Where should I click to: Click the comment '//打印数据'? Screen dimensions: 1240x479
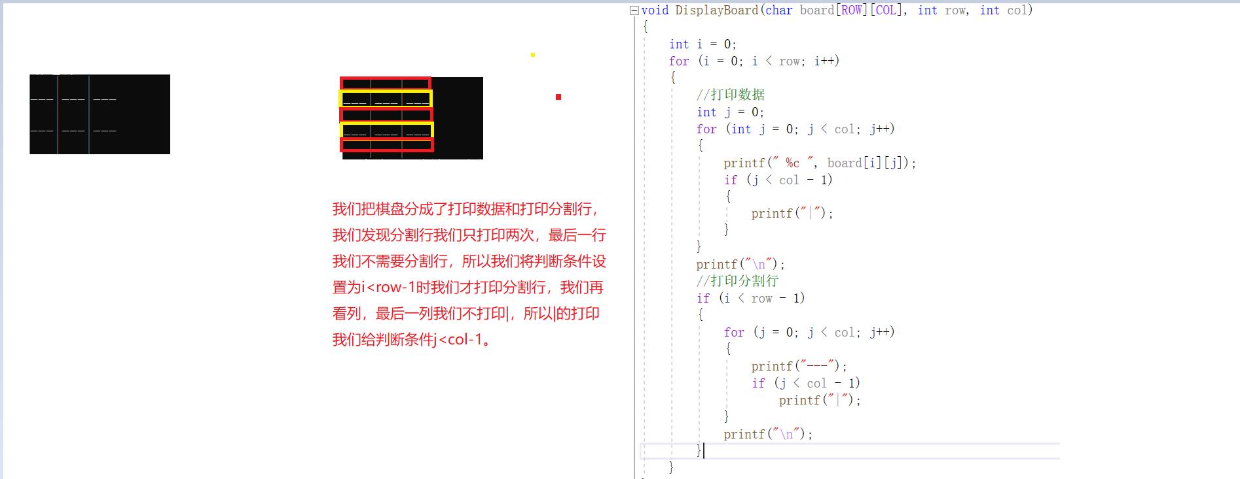[x=731, y=95]
